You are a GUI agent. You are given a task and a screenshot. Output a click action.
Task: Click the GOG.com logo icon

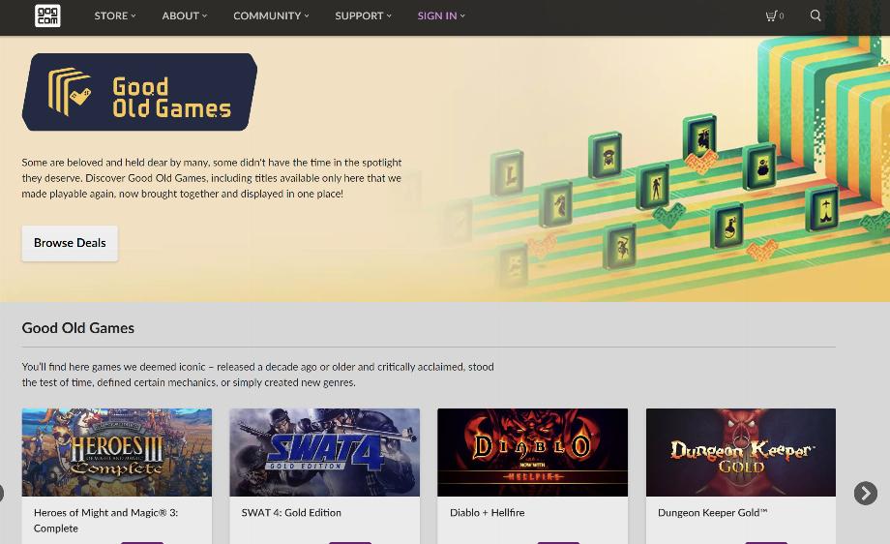[x=47, y=15]
